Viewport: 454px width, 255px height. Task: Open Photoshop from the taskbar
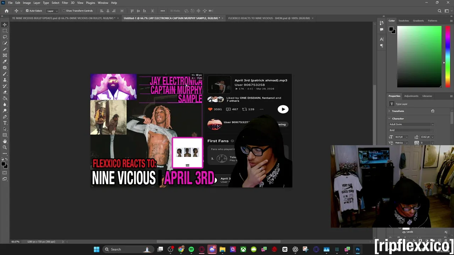point(358,249)
